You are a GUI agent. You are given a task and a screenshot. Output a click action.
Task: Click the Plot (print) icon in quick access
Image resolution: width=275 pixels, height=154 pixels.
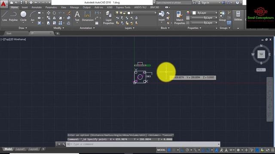tap(31, 3)
